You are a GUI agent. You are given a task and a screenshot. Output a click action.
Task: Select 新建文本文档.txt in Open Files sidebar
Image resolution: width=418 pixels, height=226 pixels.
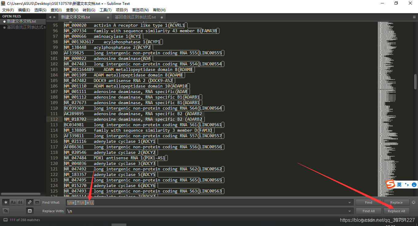click(x=22, y=21)
